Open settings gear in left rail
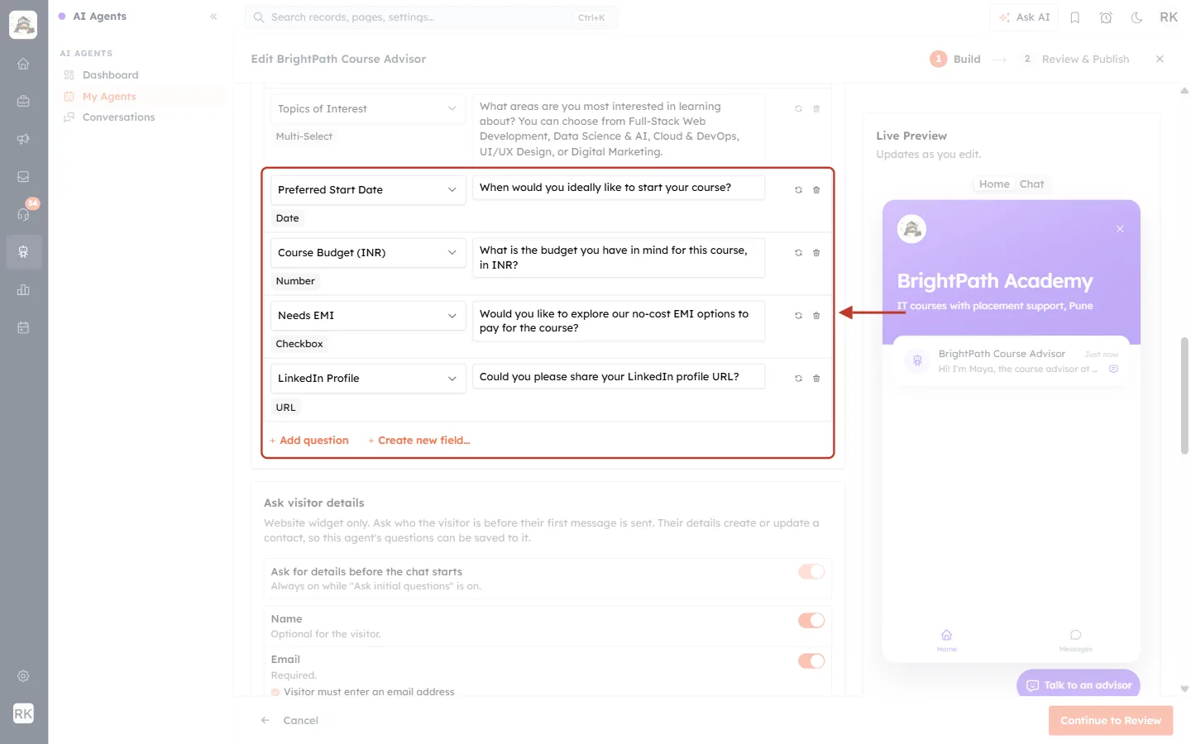The width and height of the screenshot is (1191, 744). [x=23, y=676]
